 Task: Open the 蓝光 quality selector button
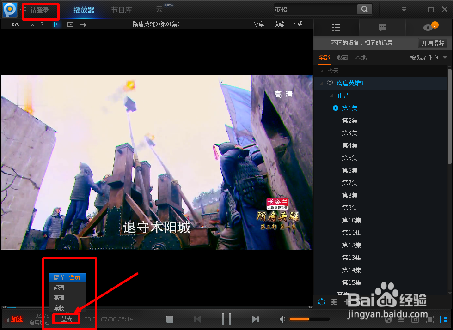(x=67, y=319)
